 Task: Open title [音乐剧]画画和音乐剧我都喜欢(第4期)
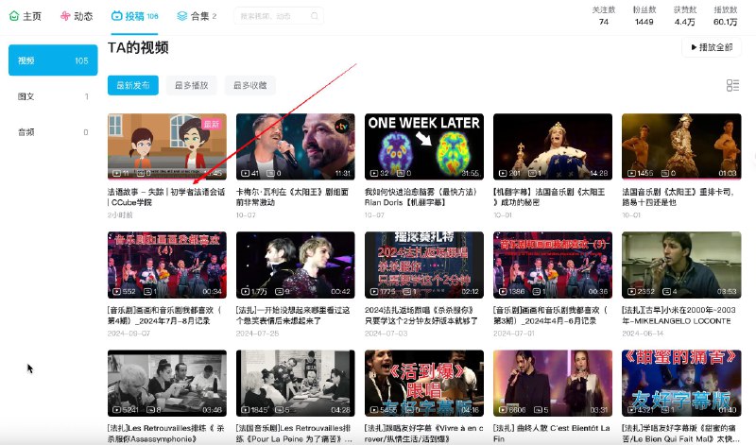point(164,316)
